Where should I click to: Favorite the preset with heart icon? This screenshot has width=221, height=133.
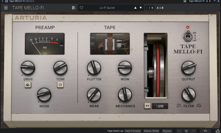[81, 8]
